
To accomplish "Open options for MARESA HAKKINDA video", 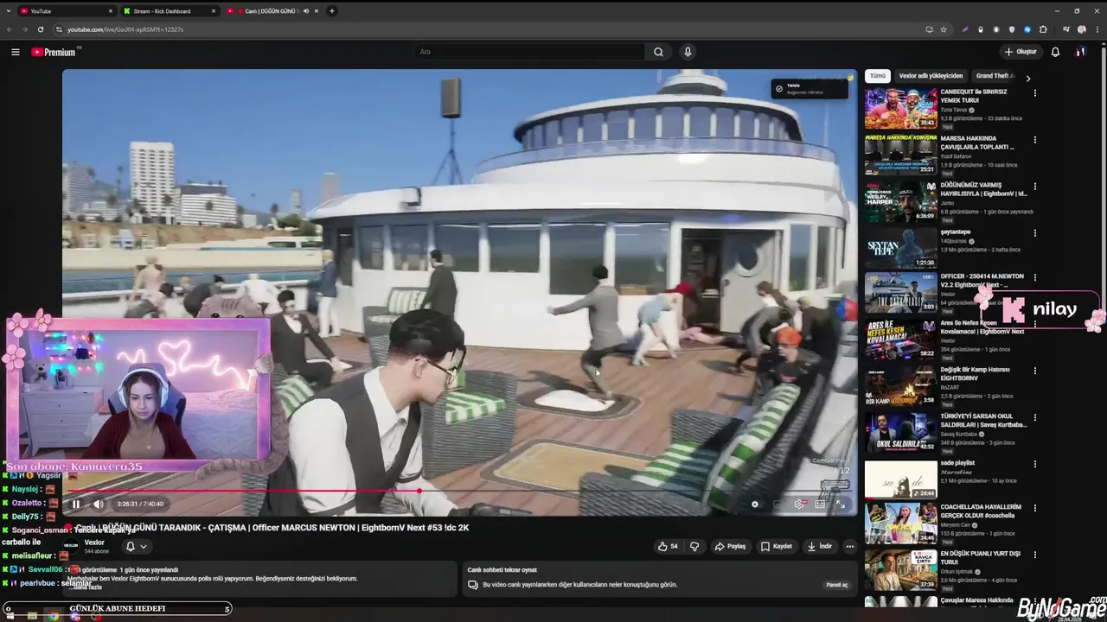I will pyautogui.click(x=1034, y=140).
